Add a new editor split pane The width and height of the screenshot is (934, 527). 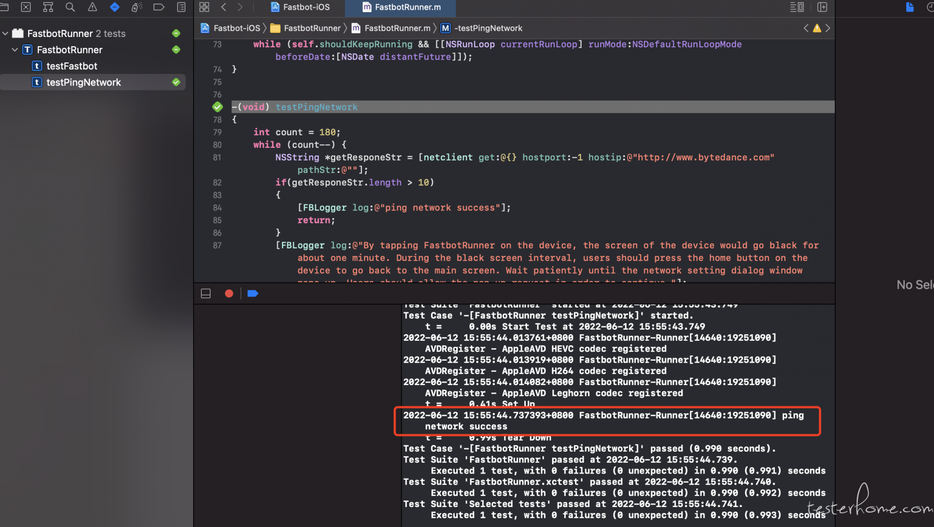pyautogui.click(x=822, y=7)
